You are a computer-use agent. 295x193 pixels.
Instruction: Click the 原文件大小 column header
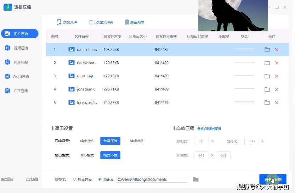[x=112, y=36]
